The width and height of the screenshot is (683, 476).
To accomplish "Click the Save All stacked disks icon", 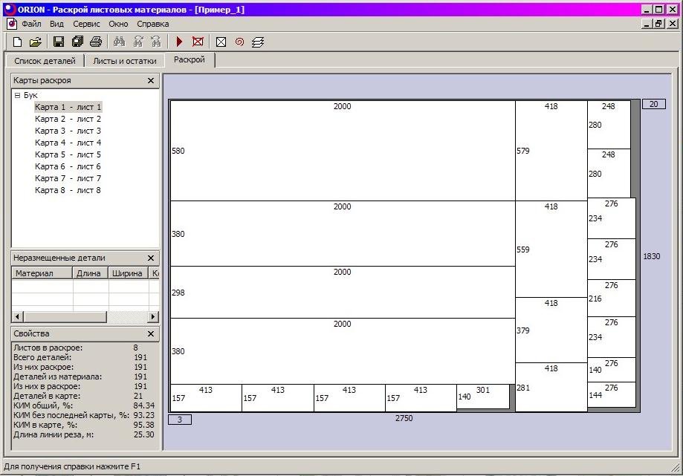I will [77, 42].
